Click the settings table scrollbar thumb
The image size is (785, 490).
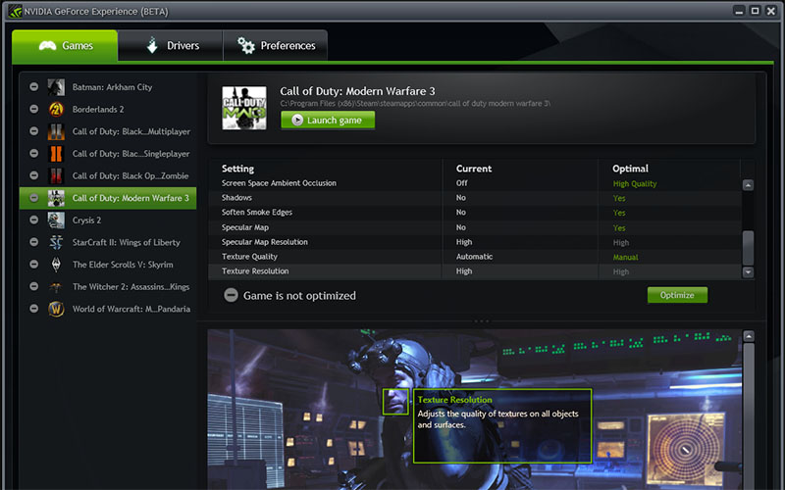tap(748, 248)
